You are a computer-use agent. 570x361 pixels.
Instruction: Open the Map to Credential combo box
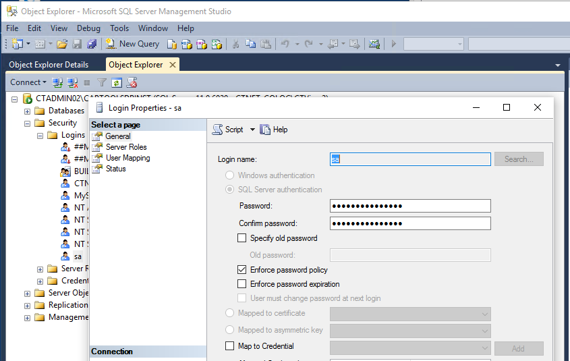pyautogui.click(x=410, y=348)
